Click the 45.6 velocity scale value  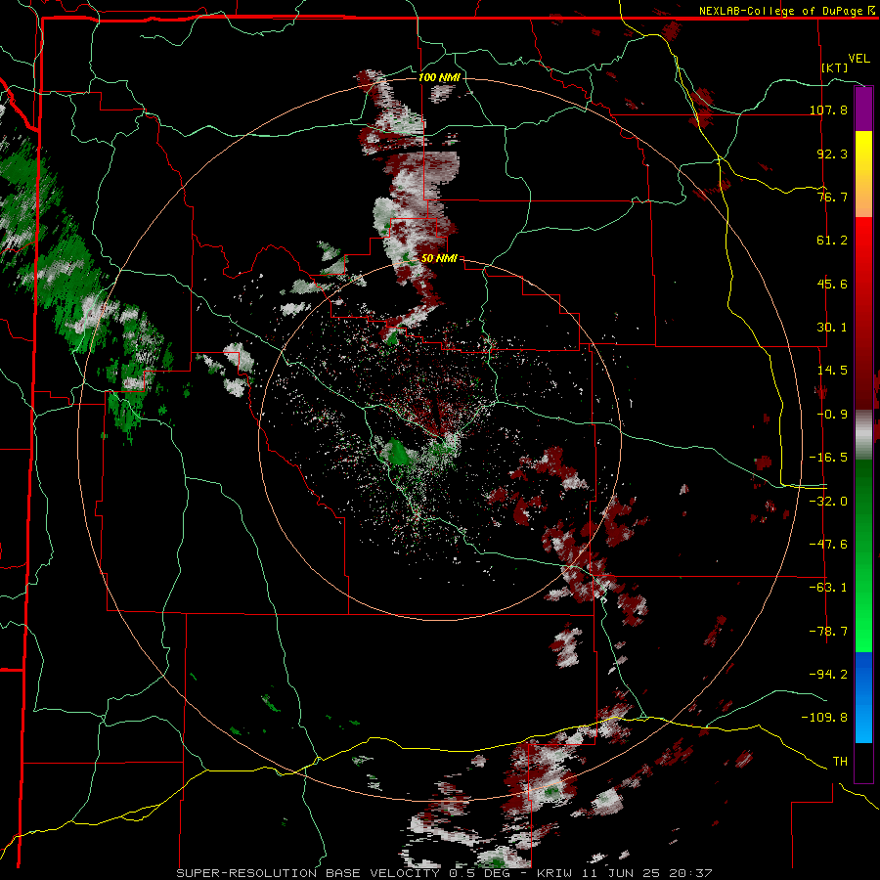(x=832, y=284)
